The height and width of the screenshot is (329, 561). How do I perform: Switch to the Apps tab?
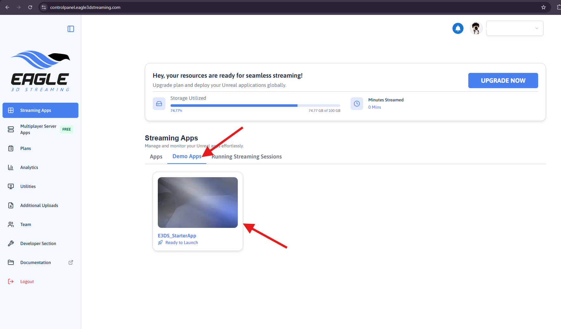click(x=156, y=157)
